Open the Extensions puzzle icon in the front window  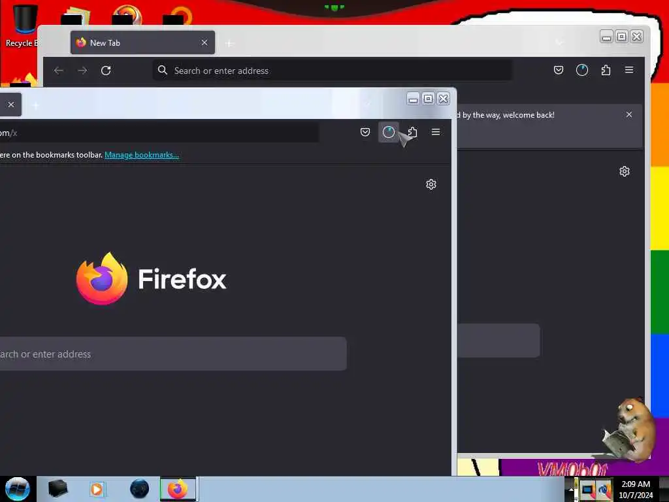413,132
